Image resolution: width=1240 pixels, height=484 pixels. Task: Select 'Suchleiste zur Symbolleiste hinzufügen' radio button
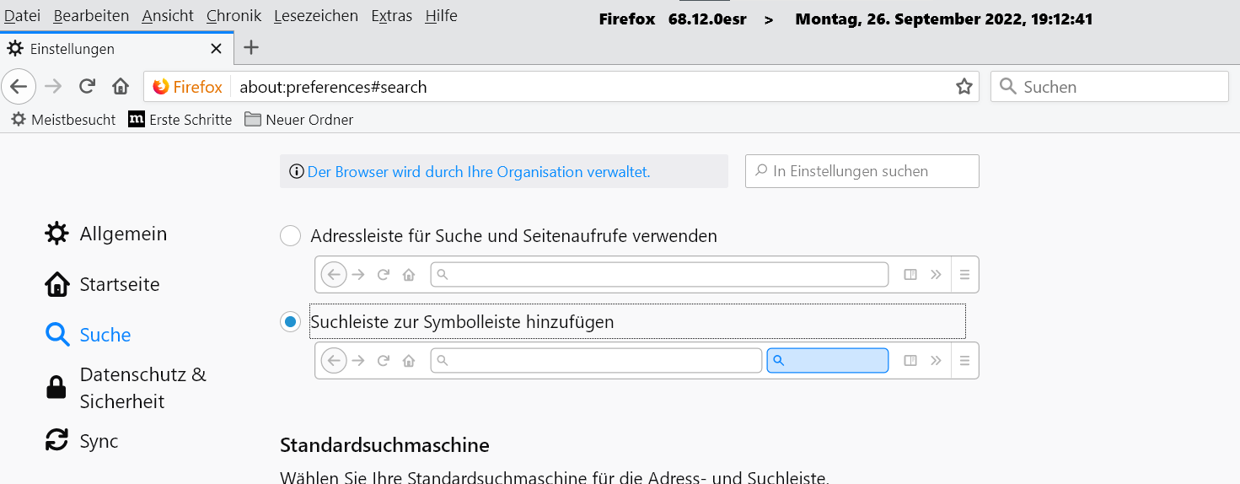tap(290, 322)
